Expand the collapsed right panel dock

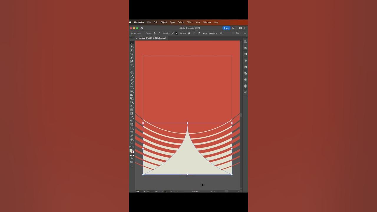pos(247,37)
